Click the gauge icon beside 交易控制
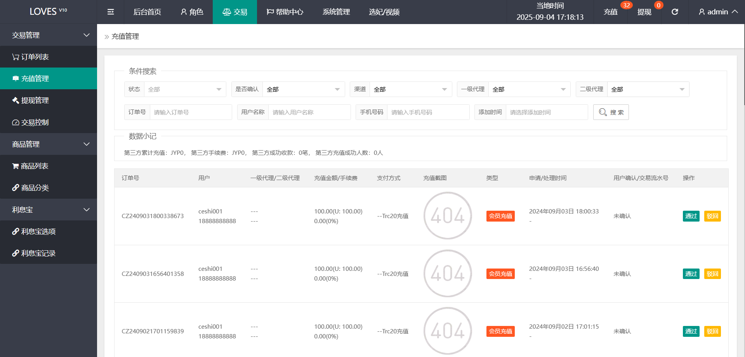 pos(16,123)
